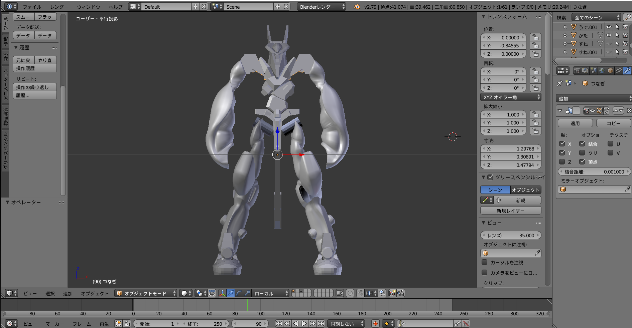632x328 pixels.
Task: Select the rotate manipulator arc icon
Action: (239, 293)
